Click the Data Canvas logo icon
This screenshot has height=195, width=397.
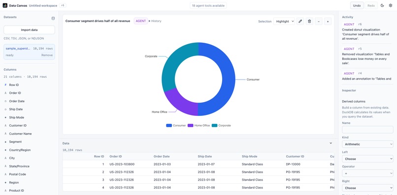[x=5, y=5]
